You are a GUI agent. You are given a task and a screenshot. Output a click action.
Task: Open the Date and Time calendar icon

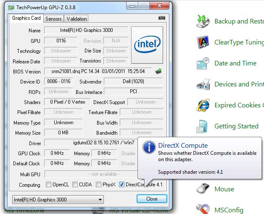click(x=203, y=63)
